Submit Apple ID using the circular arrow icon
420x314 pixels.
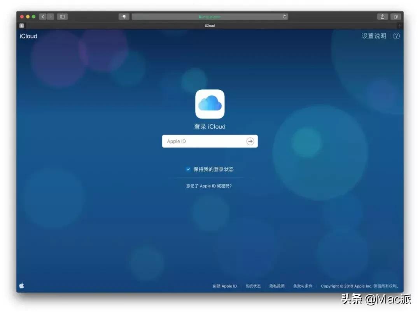click(x=250, y=141)
